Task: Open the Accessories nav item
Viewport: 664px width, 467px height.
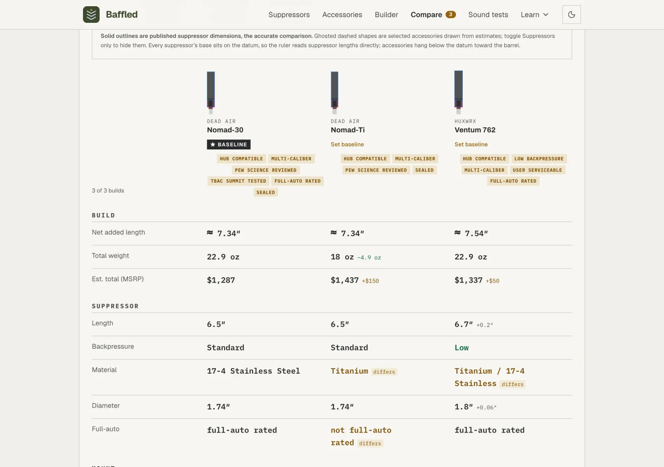Action: (342, 15)
